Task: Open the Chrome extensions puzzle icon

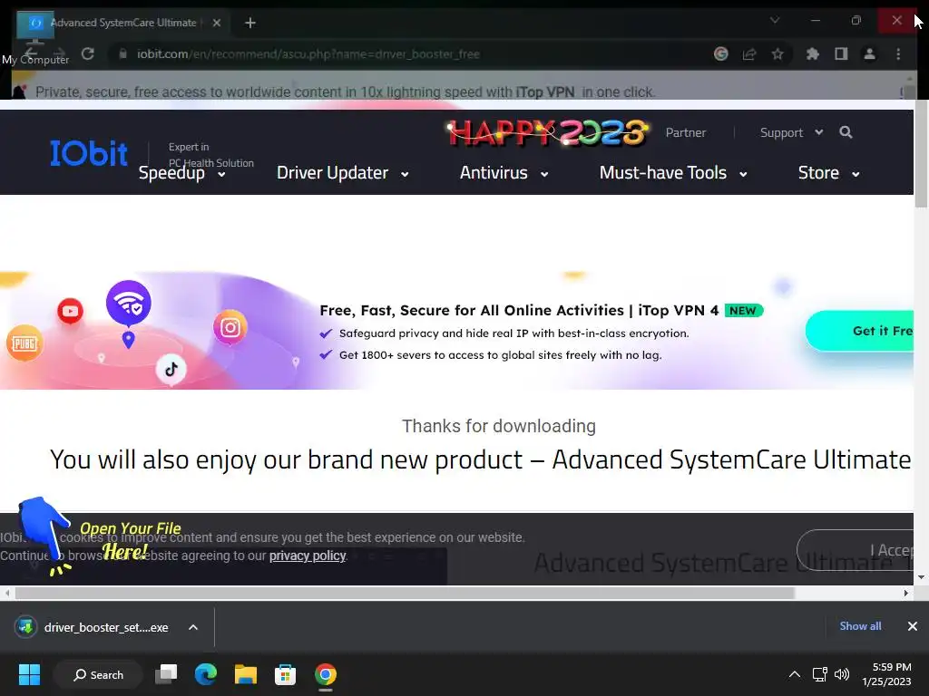Action: (x=812, y=53)
